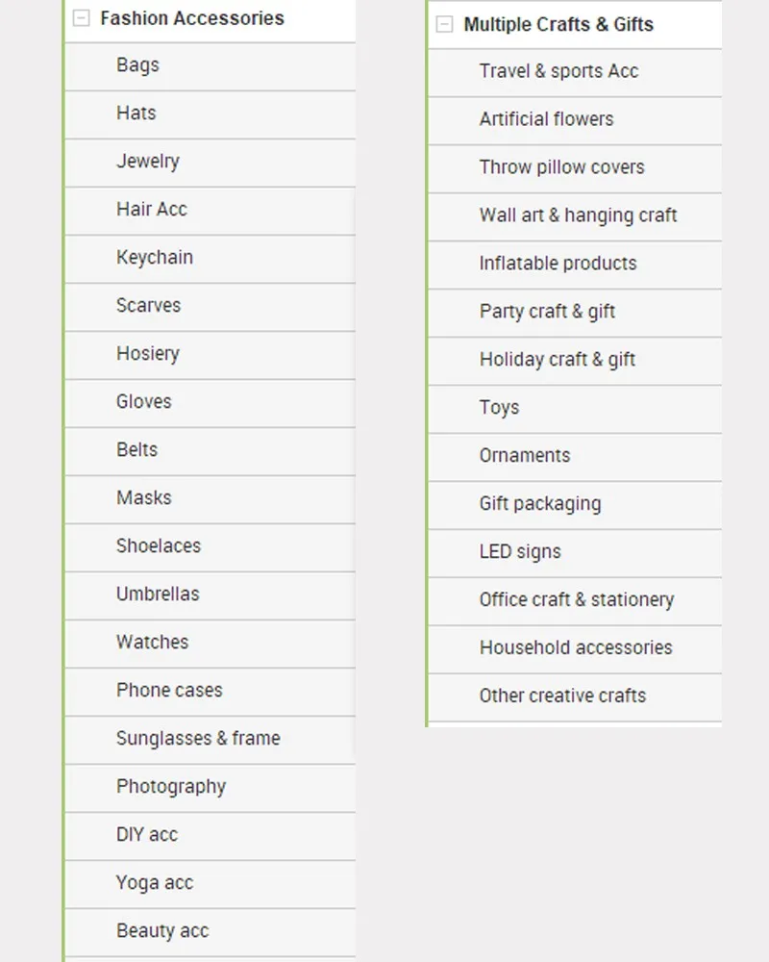The width and height of the screenshot is (769, 962).
Task: Open Beauty acc subcategory
Action: [210, 932]
